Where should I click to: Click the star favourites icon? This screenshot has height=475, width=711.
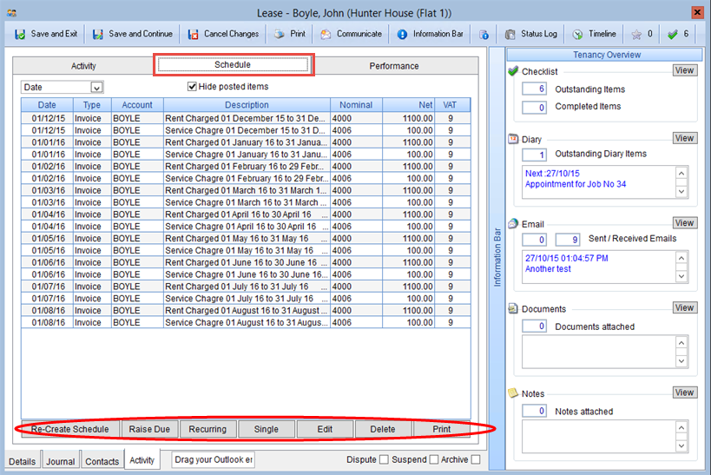pos(636,34)
